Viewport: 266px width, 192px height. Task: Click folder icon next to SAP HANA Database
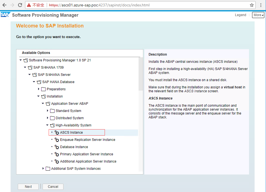click(39, 82)
